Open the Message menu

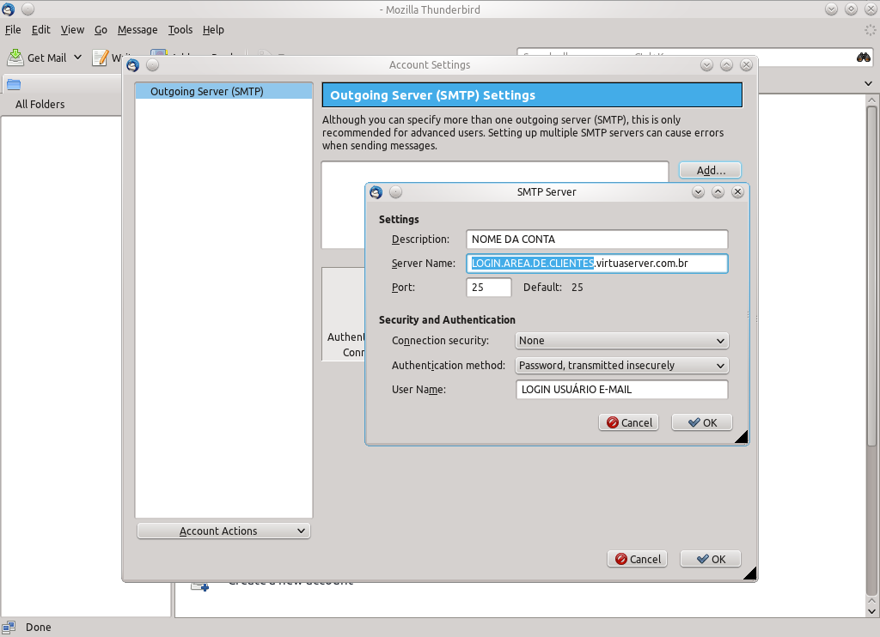tap(137, 30)
